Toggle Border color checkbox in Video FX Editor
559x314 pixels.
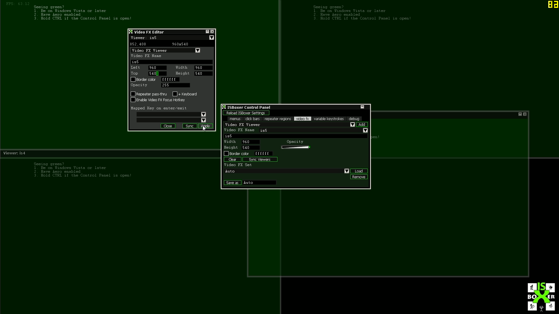[x=133, y=79]
